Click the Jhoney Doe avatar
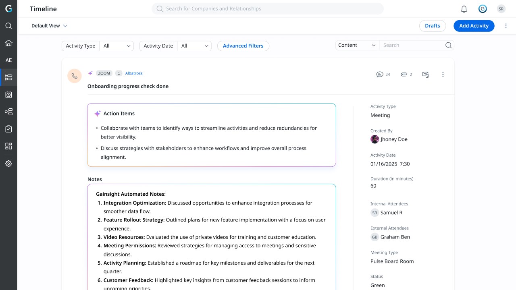The width and height of the screenshot is (516, 290). click(x=375, y=139)
